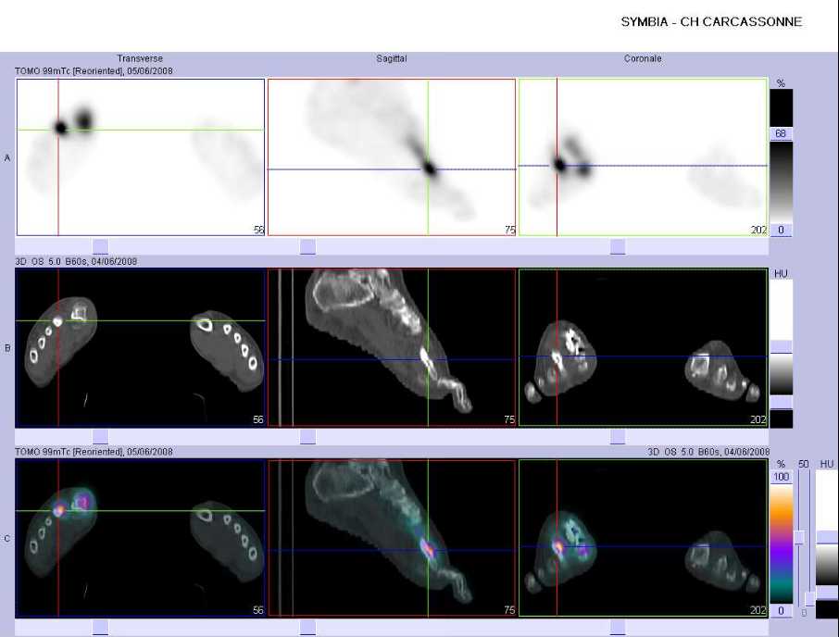The height and width of the screenshot is (637, 839).
Task: Click the SYMBIA - CH CARCASSONNE title text
Action: pyautogui.click(x=711, y=22)
